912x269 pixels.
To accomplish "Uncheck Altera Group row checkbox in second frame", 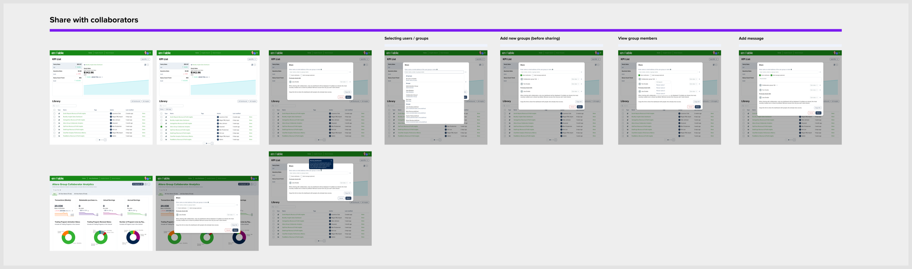I will (x=162, y=127).
